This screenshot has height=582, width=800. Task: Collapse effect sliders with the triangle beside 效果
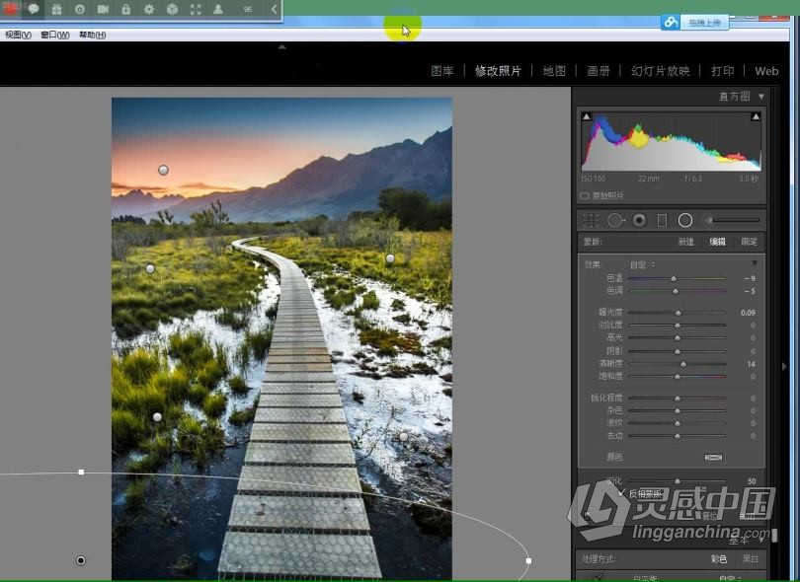pos(755,263)
